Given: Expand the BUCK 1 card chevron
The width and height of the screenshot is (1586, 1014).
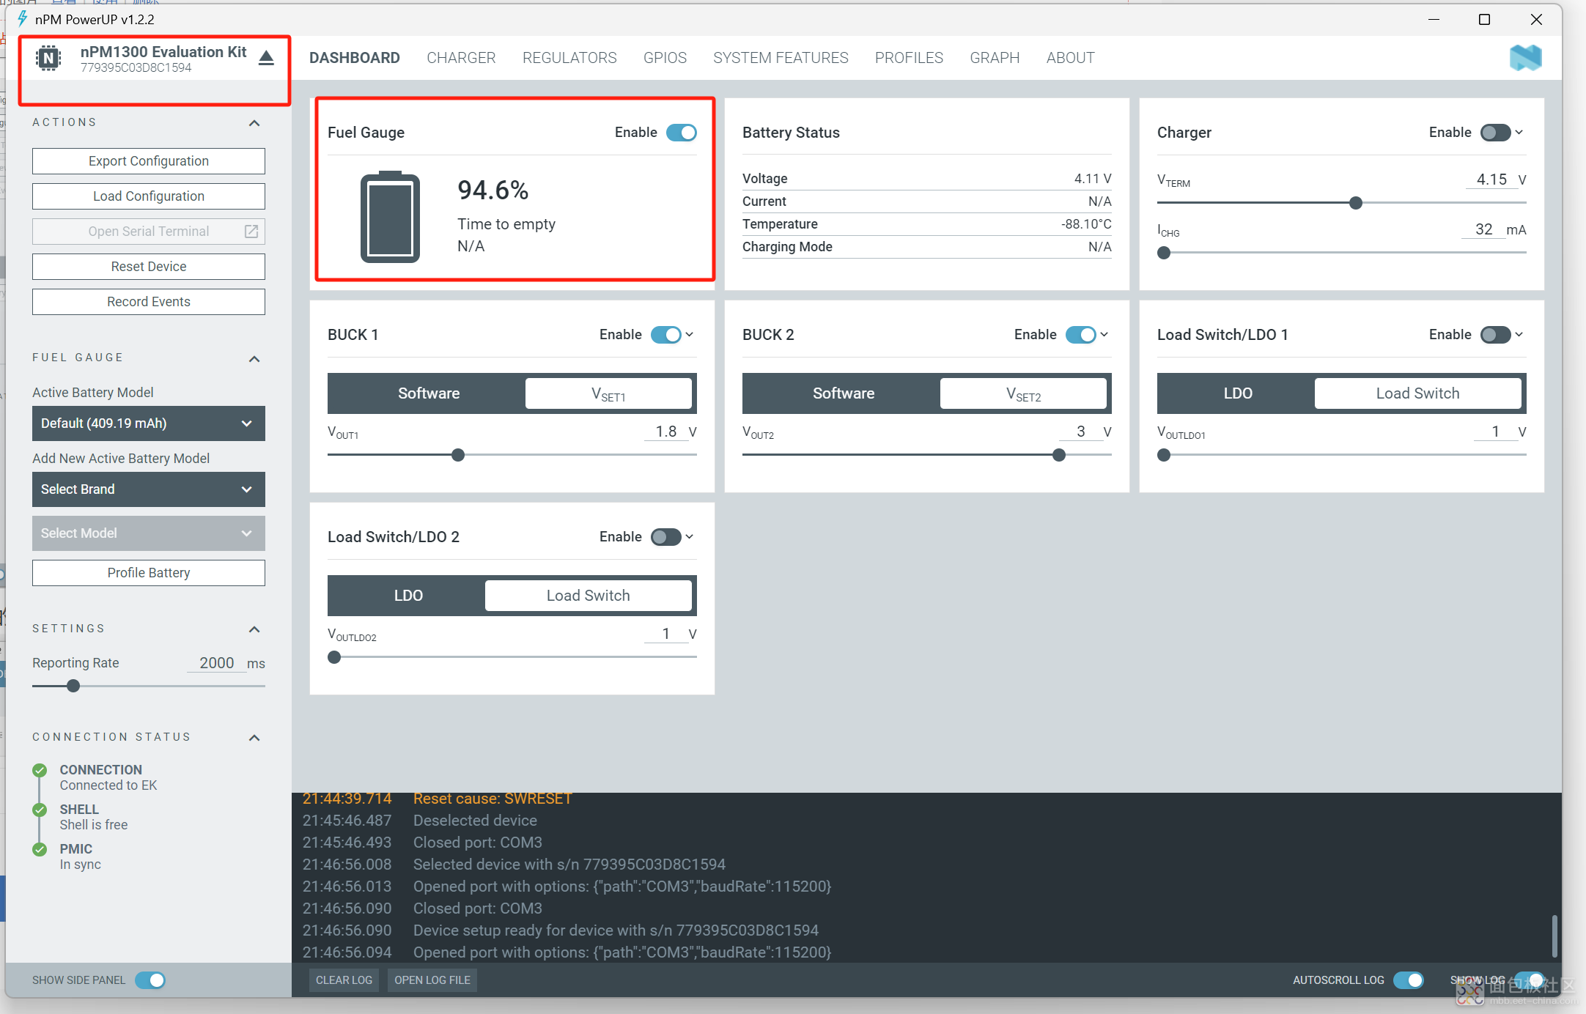Looking at the screenshot, I should tap(690, 335).
